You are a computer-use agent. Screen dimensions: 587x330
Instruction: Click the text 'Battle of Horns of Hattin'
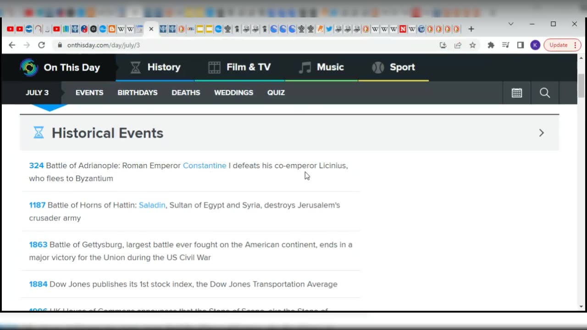[92, 205]
